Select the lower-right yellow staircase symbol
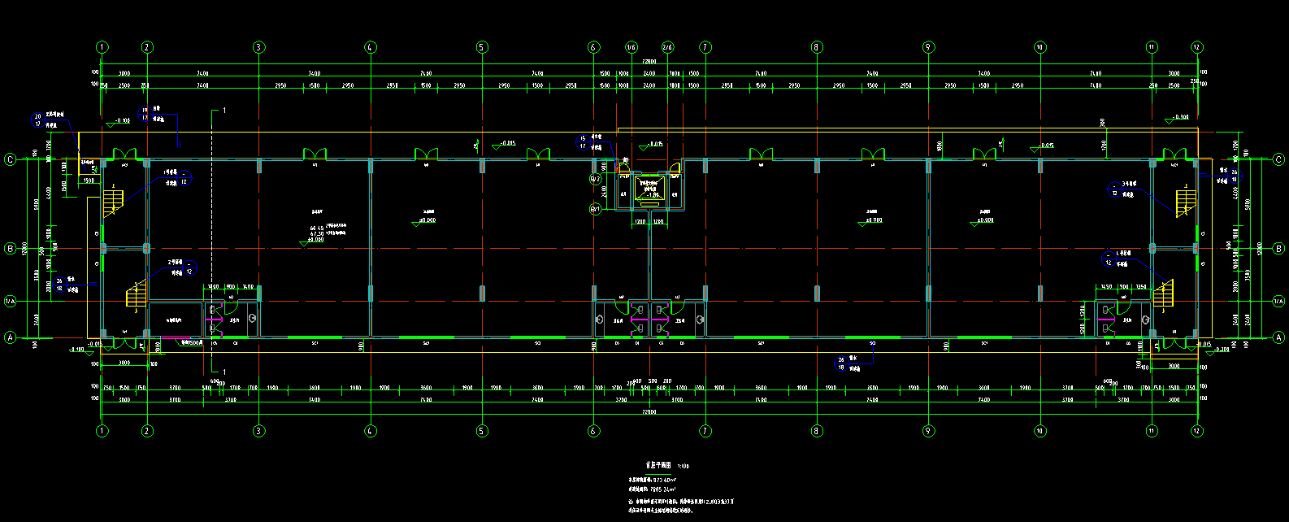 click(1164, 294)
